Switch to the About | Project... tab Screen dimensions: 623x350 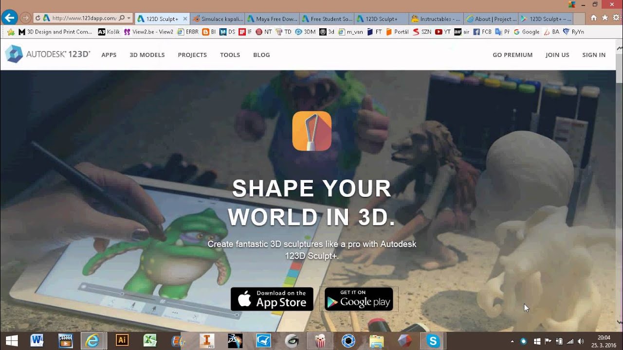pos(491,19)
